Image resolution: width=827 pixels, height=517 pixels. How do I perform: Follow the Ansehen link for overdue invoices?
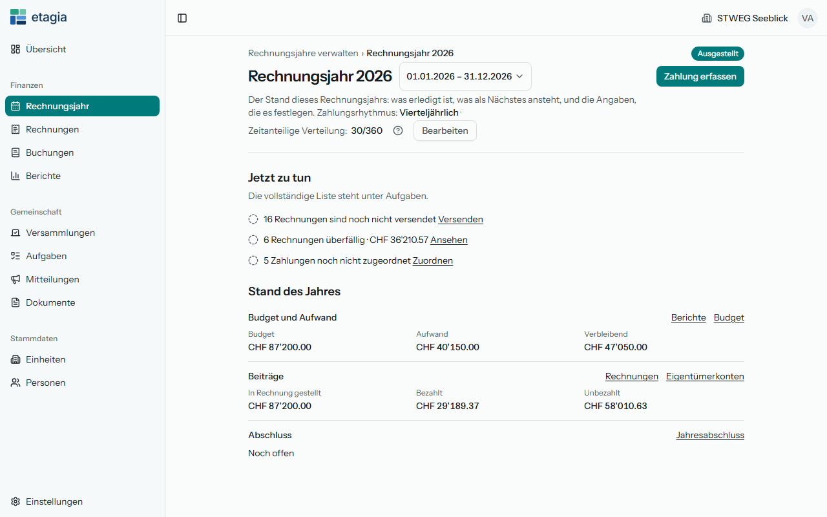[449, 240]
